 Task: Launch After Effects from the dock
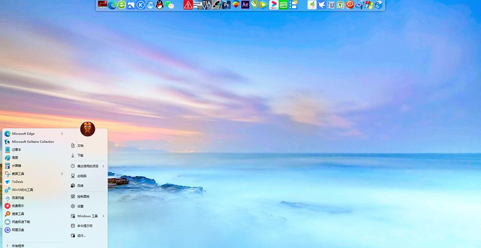click(245, 5)
